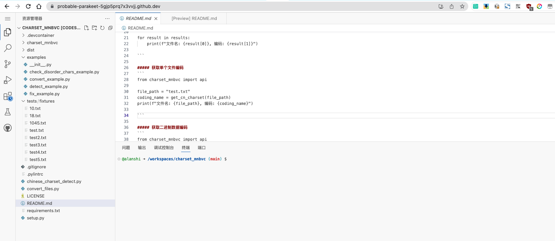Image resolution: width=555 pixels, height=241 pixels.
Task: Open the green code browser extension
Action: 476,6
